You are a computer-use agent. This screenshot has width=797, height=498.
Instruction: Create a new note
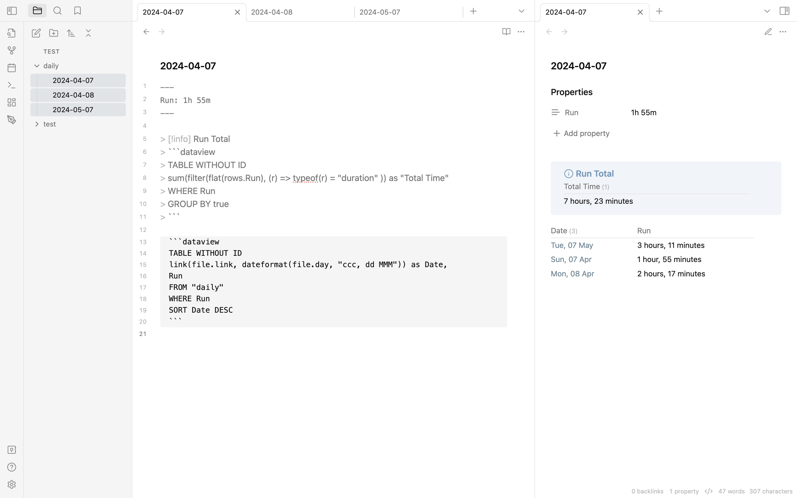pos(36,33)
